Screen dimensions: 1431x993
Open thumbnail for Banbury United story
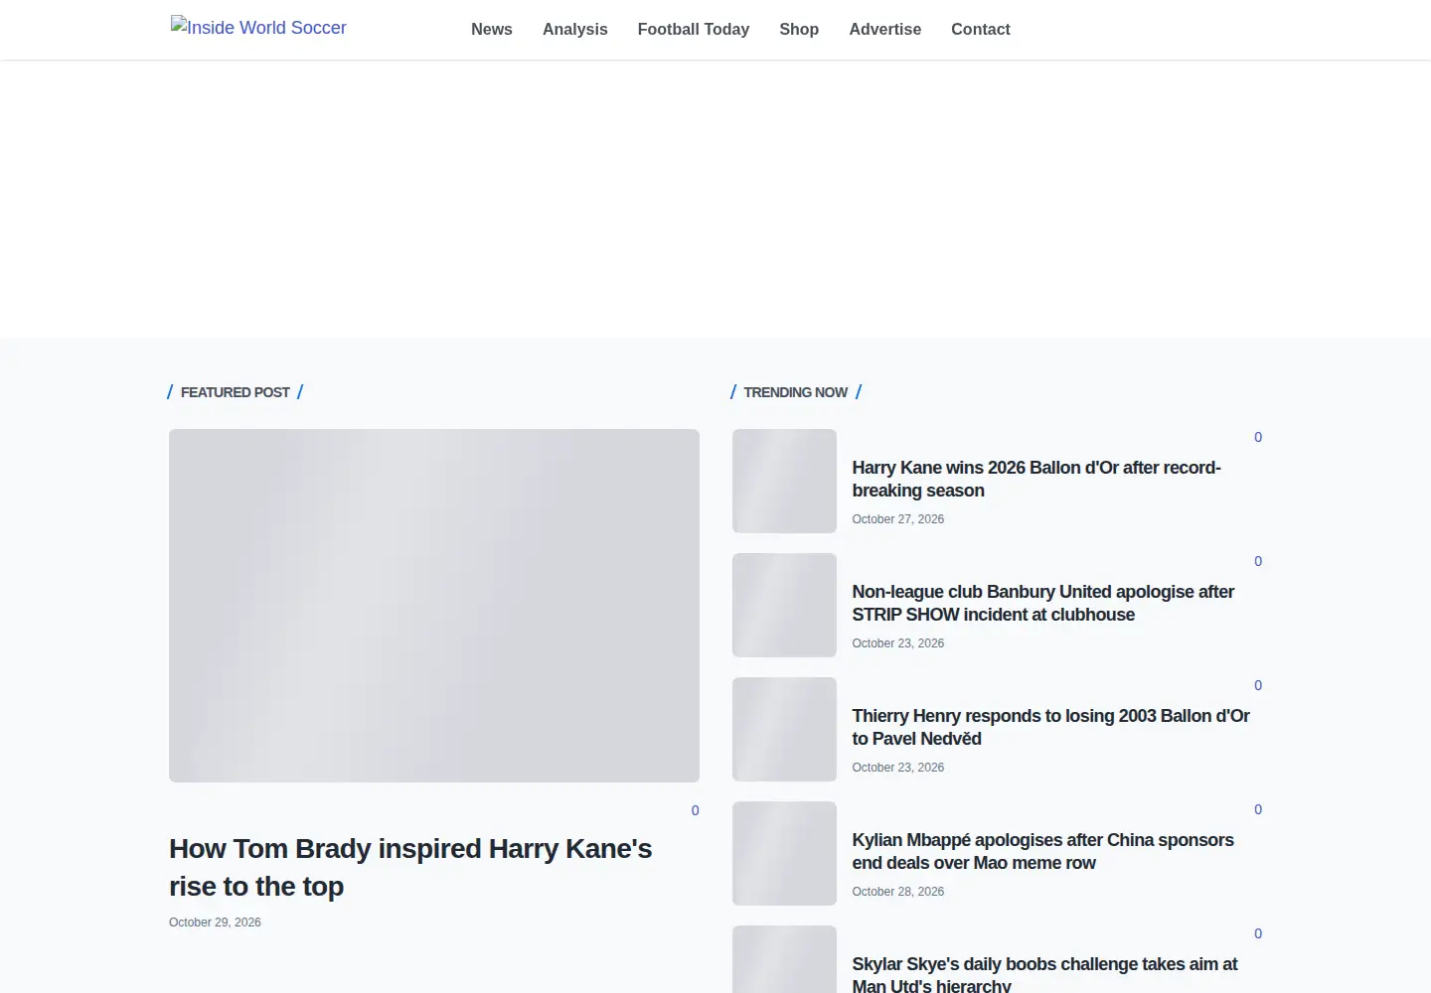[785, 605]
